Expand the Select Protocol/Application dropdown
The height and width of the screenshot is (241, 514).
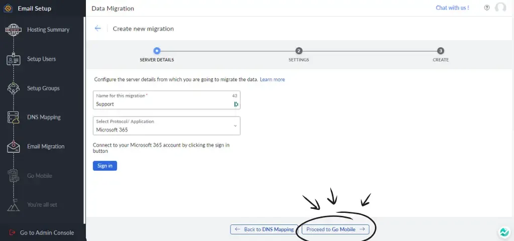pos(167,126)
